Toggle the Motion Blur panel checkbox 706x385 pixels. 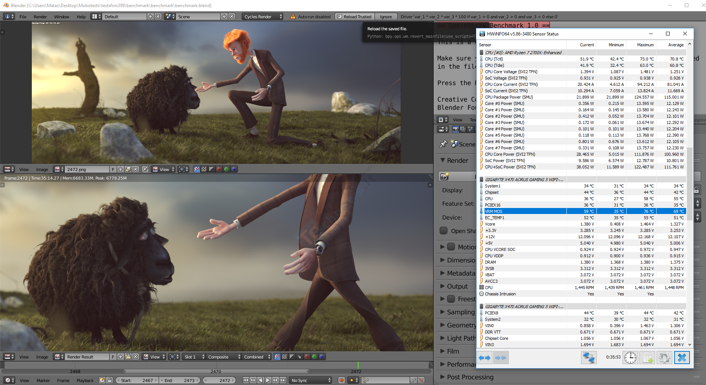(x=451, y=247)
